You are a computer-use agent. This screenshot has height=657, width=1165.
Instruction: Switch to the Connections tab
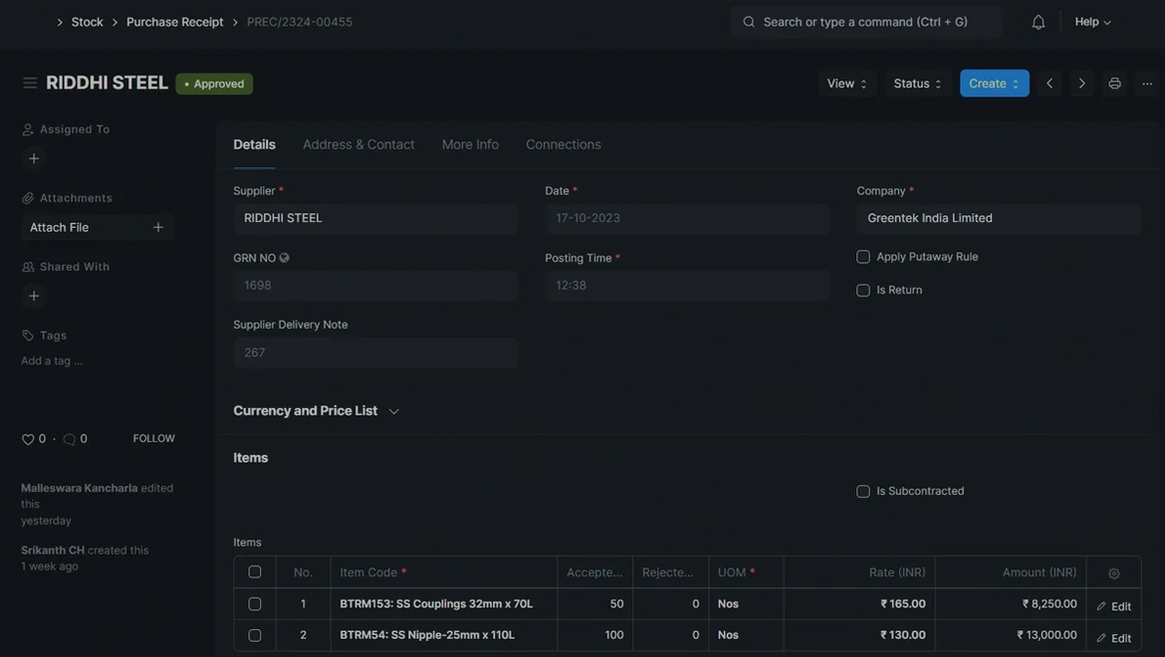[x=564, y=144]
